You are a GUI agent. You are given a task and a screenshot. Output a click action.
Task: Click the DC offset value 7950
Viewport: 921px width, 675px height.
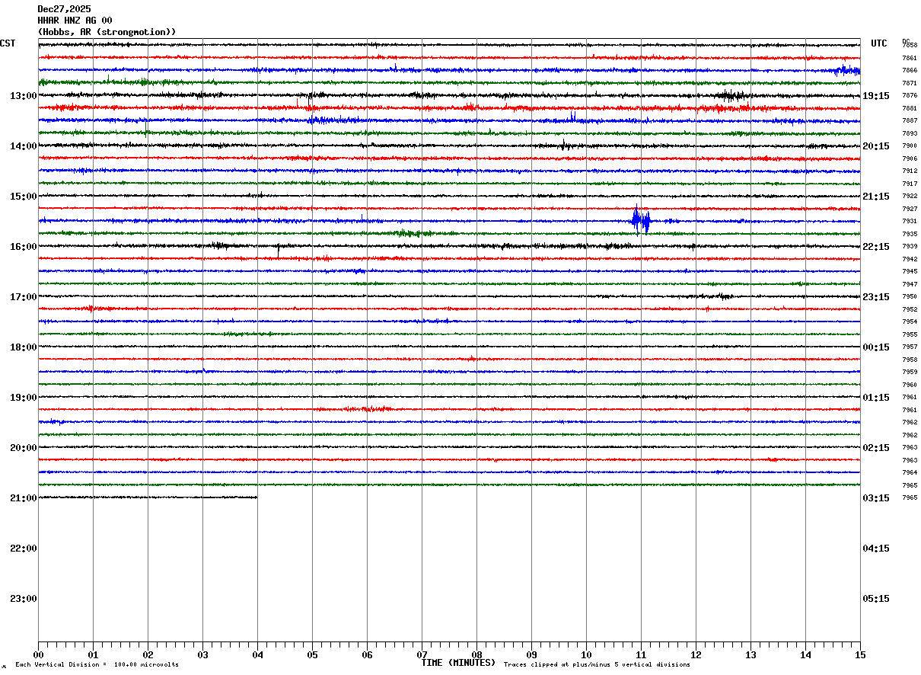[910, 297]
